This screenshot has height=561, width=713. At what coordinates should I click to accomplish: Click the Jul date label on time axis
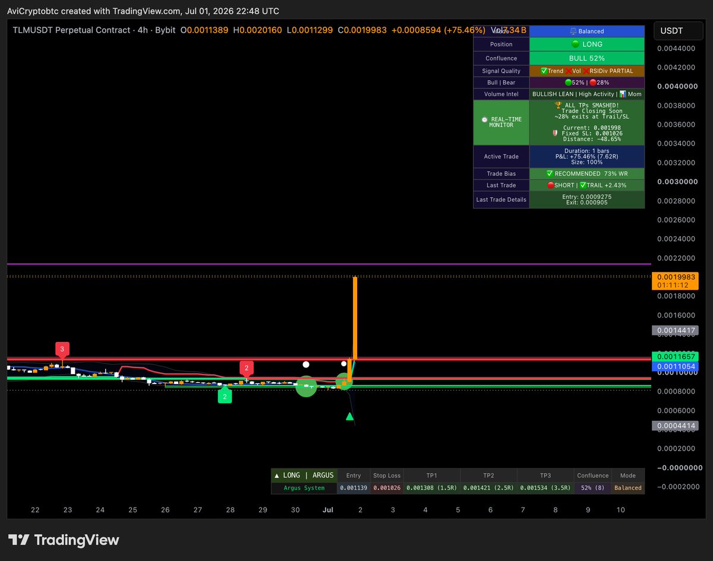point(327,510)
